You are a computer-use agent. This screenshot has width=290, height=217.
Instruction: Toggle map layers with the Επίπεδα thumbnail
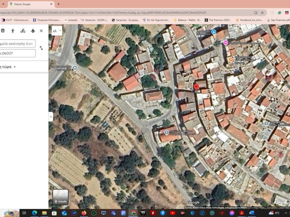[60, 197]
